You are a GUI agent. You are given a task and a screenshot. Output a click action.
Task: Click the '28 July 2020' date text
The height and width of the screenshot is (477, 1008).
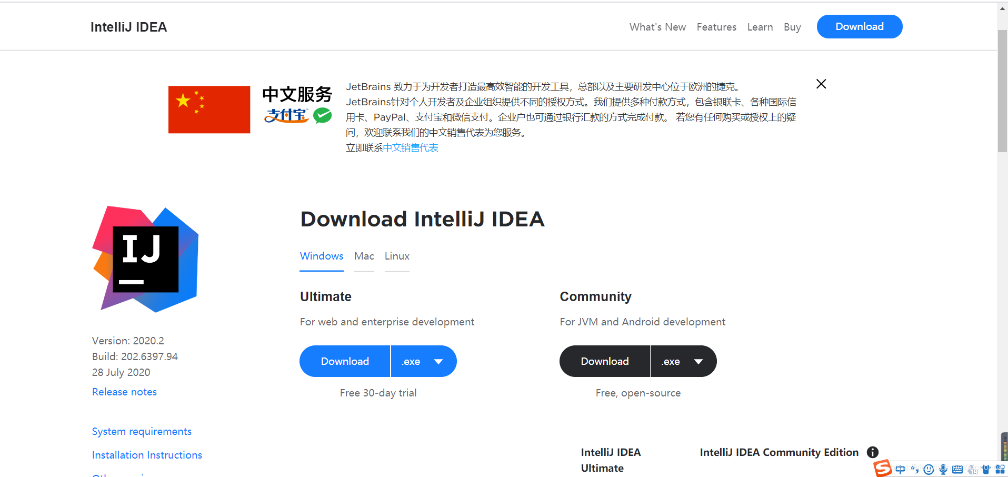pos(121,372)
